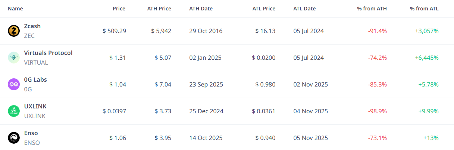The height and width of the screenshot is (150, 454).
Task: Sort by ATL Date column header
Action: [304, 9]
